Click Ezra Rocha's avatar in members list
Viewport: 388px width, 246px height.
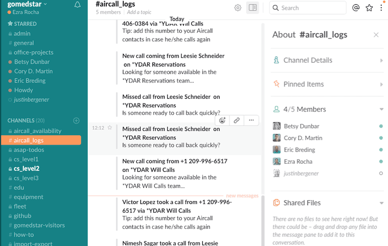pyautogui.click(x=276, y=161)
